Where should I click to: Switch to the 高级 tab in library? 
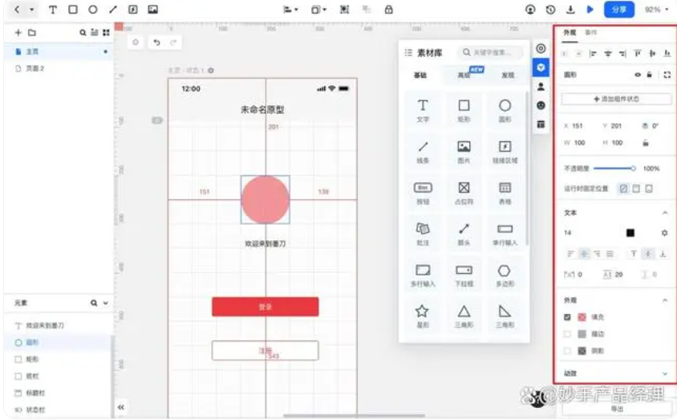point(464,75)
